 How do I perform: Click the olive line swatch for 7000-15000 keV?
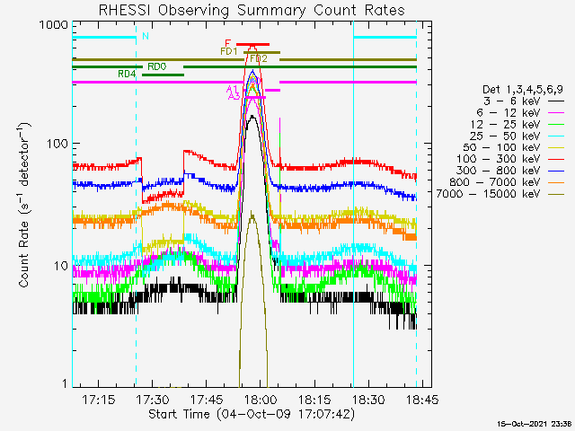556,194
